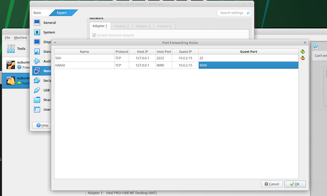Sort by the Host Port column header
This screenshot has width=327, height=196.
pyautogui.click(x=164, y=51)
